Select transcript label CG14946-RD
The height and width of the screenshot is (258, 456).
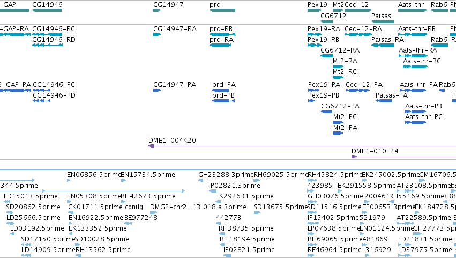(54, 39)
